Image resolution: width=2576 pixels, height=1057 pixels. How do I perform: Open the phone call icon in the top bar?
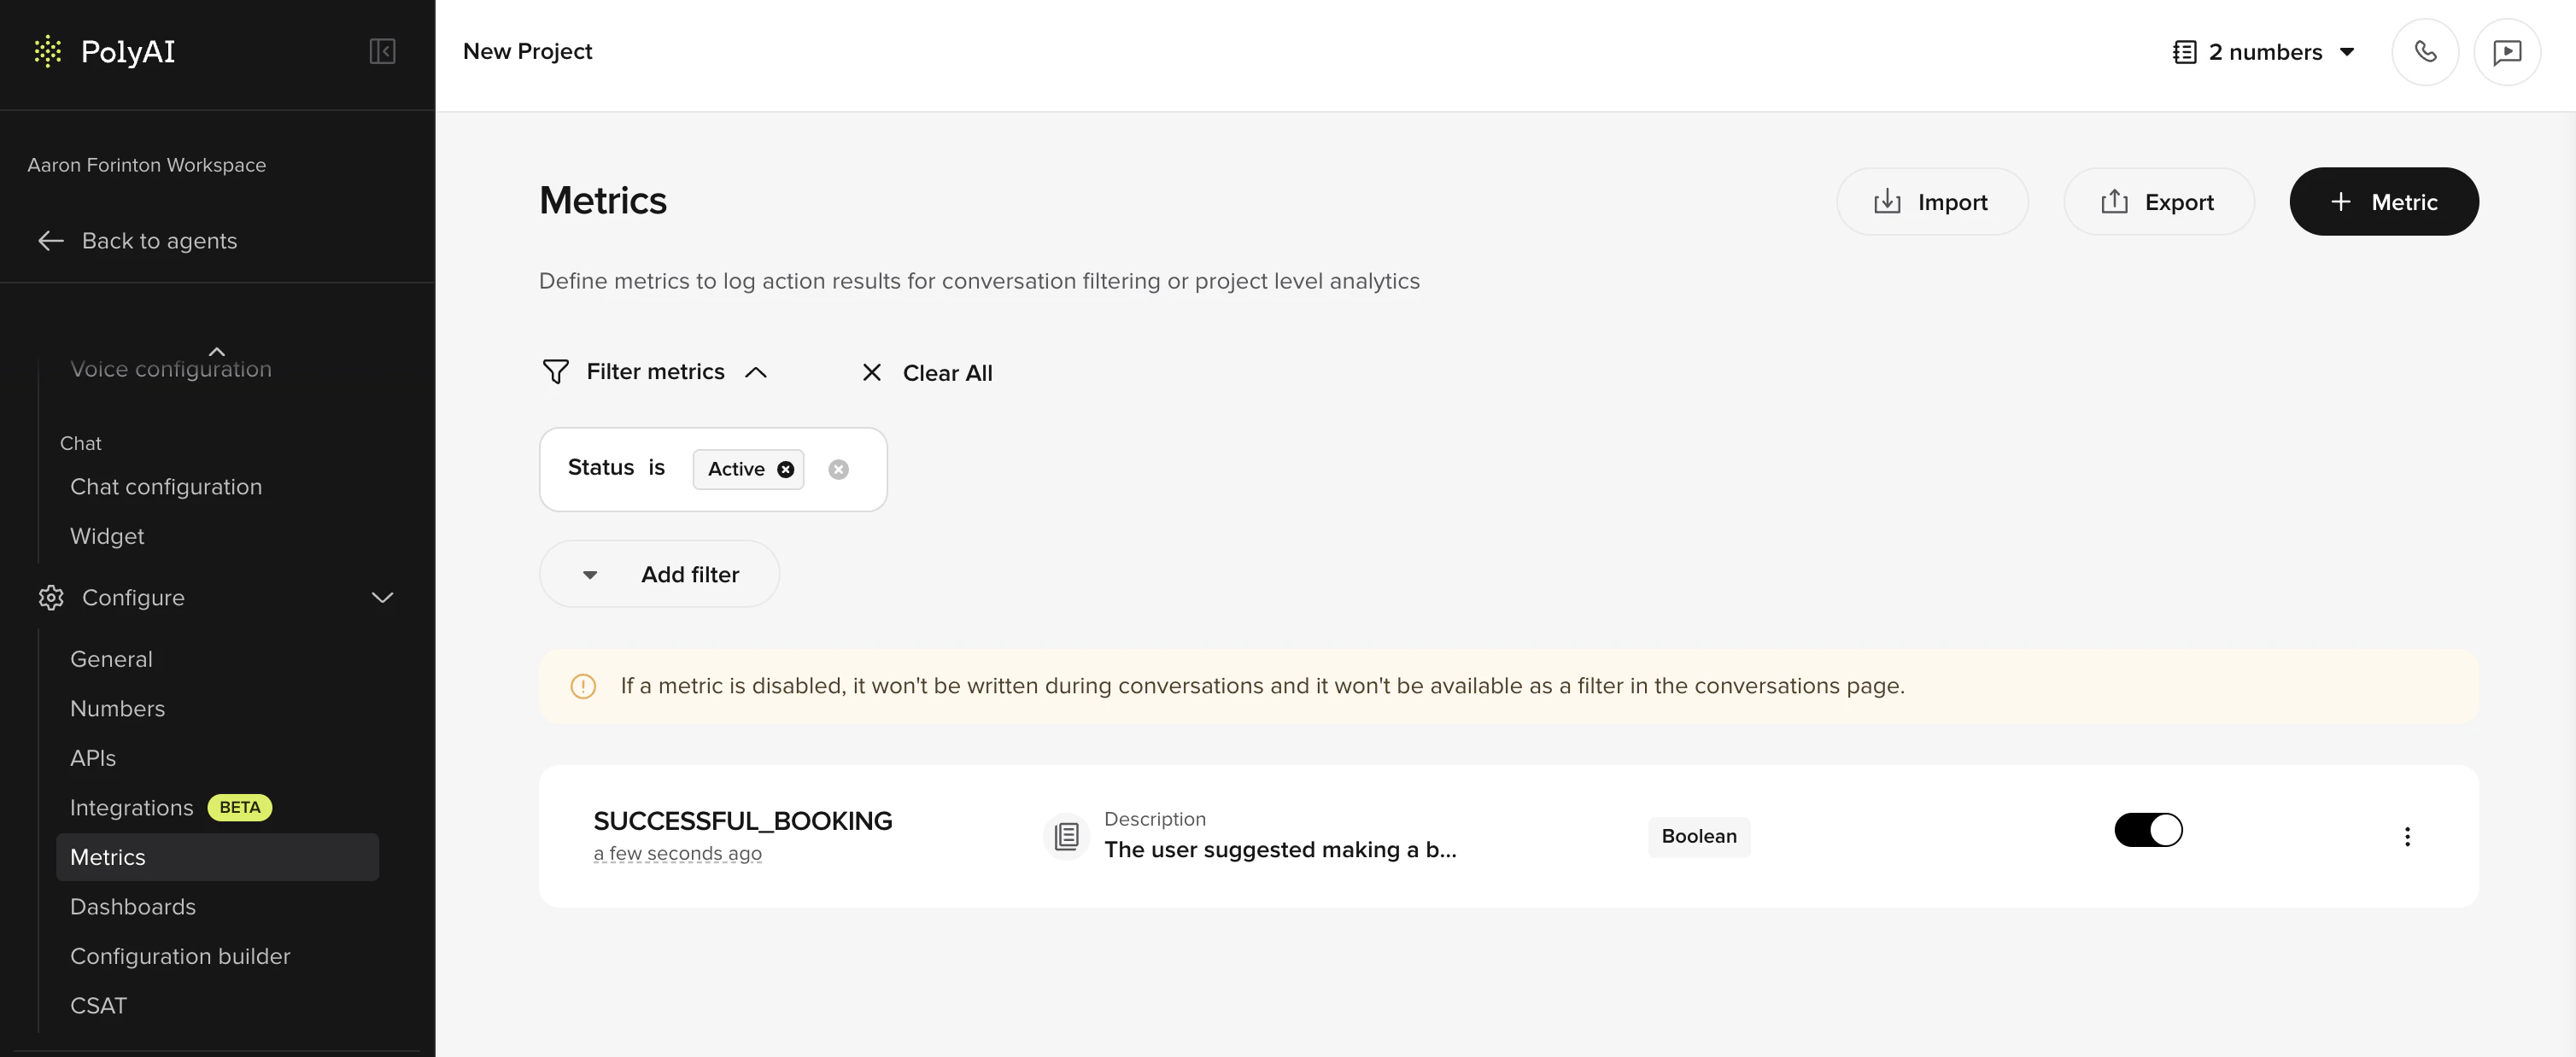(2425, 51)
